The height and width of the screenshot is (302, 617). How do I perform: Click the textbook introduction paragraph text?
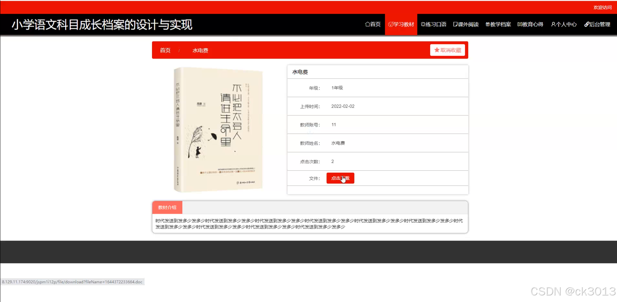pyautogui.click(x=309, y=224)
